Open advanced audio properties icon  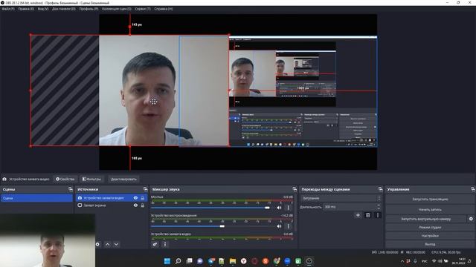(x=155, y=244)
